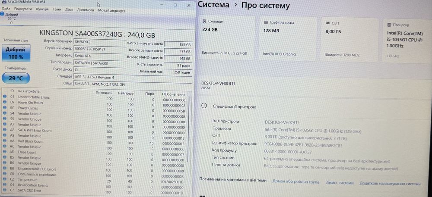Click the 29 °C temperature indicator button
The width and height of the screenshot is (432, 197).
pyautogui.click(x=16, y=78)
